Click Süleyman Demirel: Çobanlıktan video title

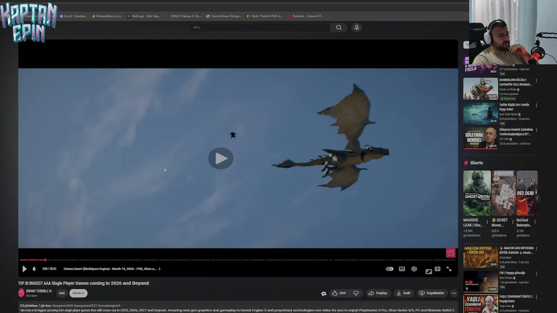point(516,132)
